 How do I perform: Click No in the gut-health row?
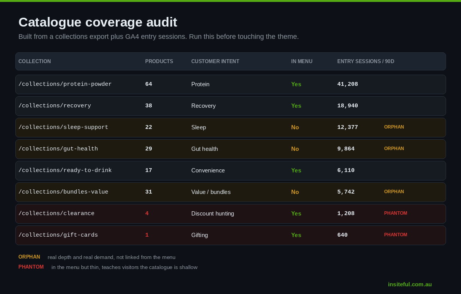[295, 149]
